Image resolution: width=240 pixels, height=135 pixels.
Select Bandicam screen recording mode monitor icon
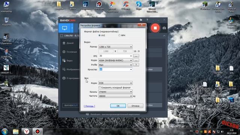coord(64,28)
